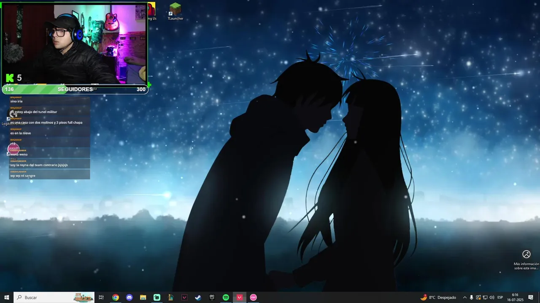This screenshot has width=540, height=303.
Task: Open File Explorer from the taskbar
Action: [x=143, y=298]
